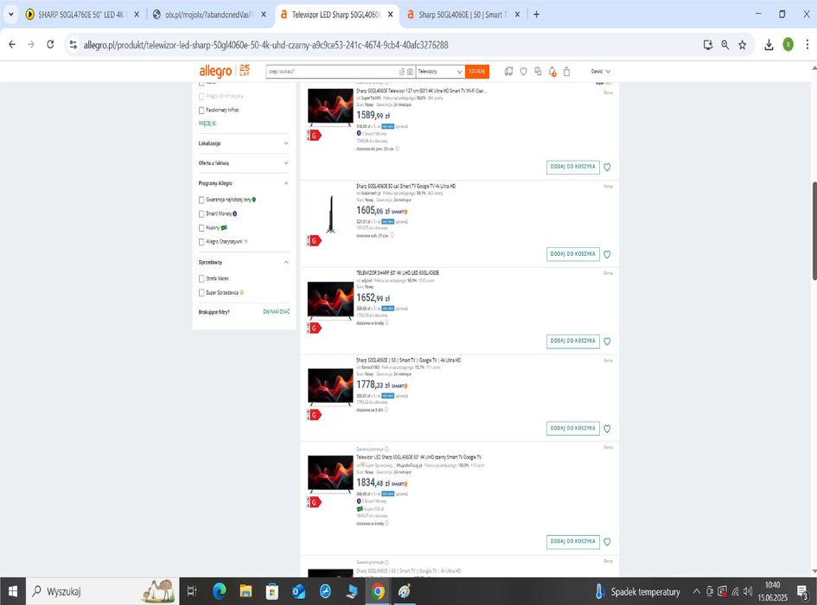Add 1778,33 zł offer to favorites heart

click(607, 429)
